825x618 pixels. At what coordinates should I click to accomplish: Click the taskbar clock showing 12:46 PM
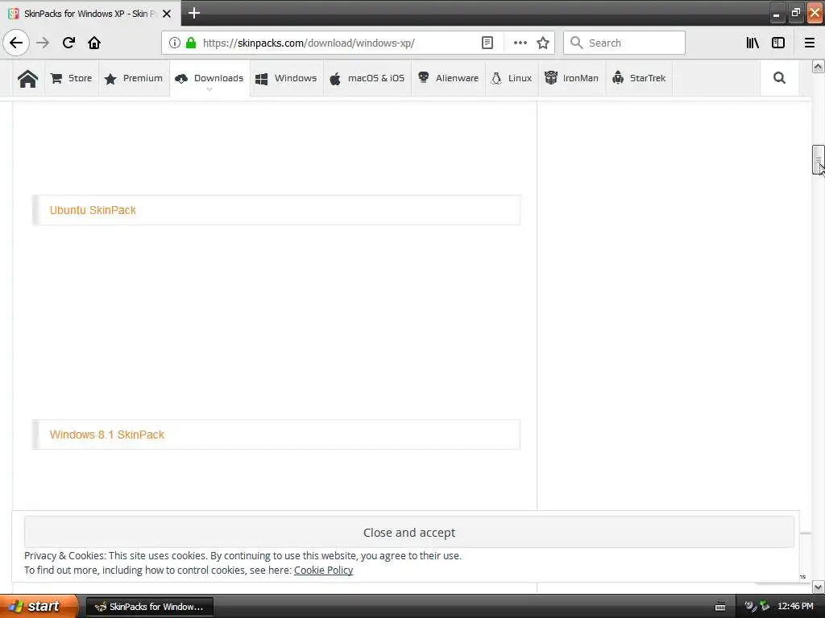(795, 606)
